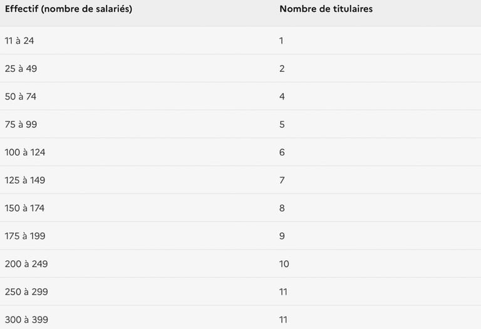Image resolution: width=481 pixels, height=329 pixels.
Task: Select the "25 à 49" effectif cell
Action: click(x=21, y=69)
